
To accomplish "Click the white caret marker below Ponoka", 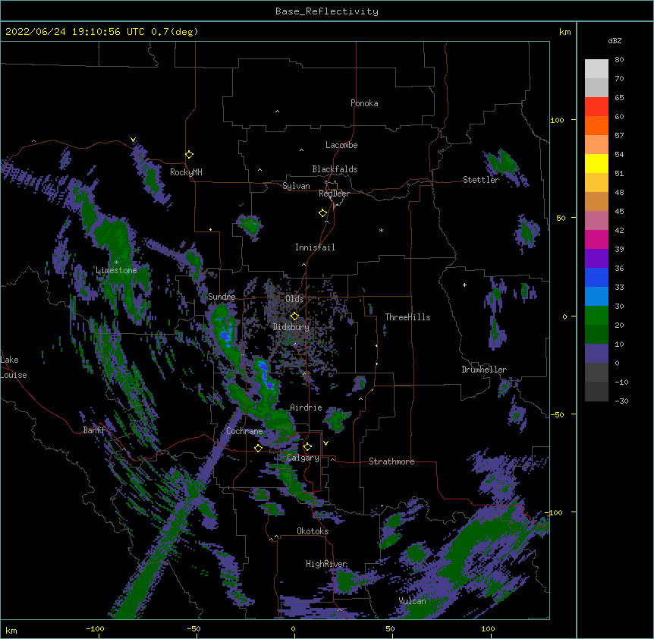I will click(277, 112).
